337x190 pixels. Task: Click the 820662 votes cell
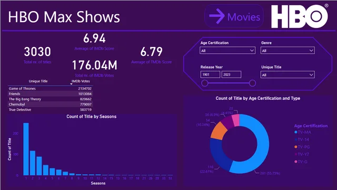[x=85, y=99]
